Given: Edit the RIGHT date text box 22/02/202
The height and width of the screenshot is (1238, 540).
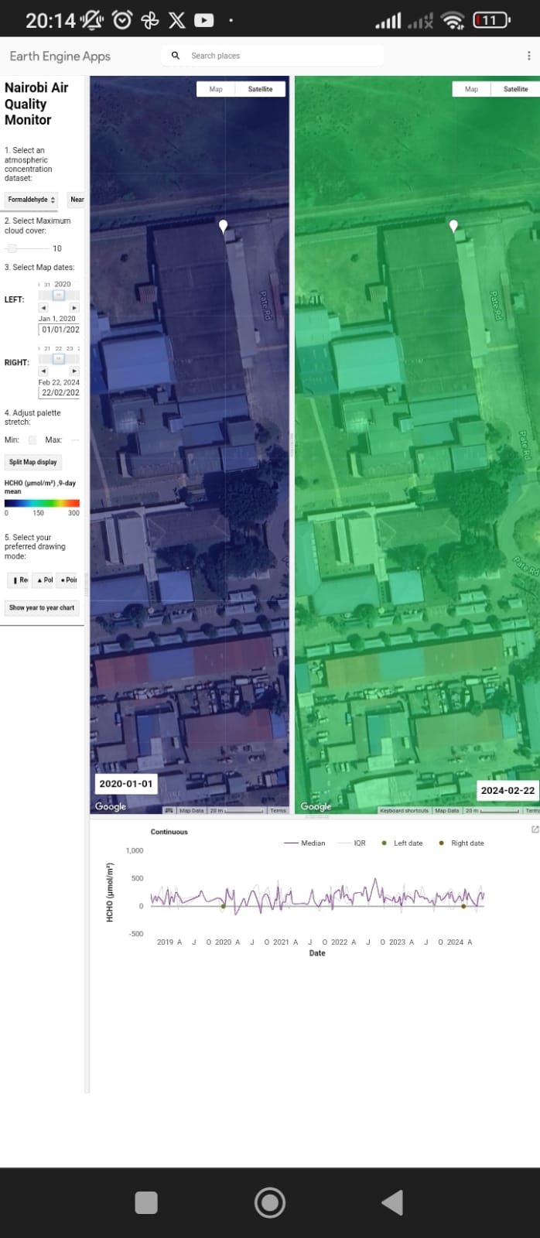Looking at the screenshot, I should pos(60,392).
